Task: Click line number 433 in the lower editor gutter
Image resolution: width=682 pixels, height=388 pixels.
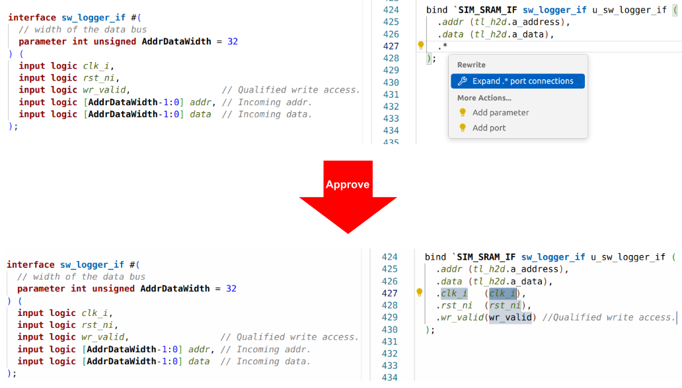Action: tap(390, 366)
